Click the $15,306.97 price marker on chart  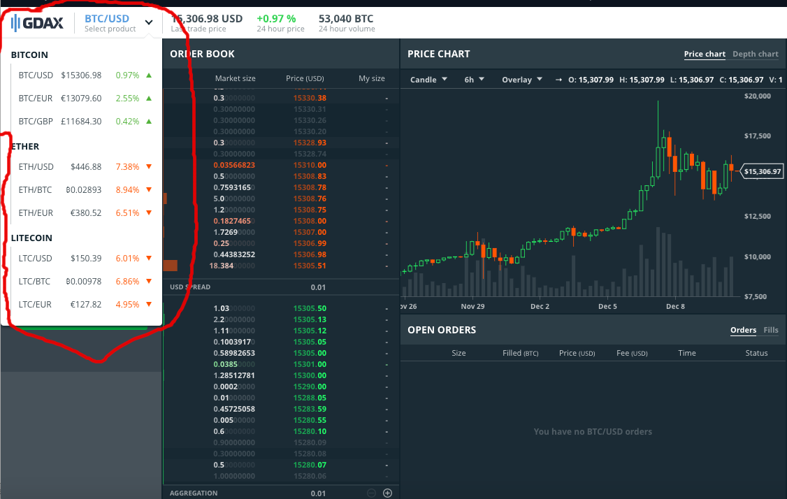pos(762,172)
